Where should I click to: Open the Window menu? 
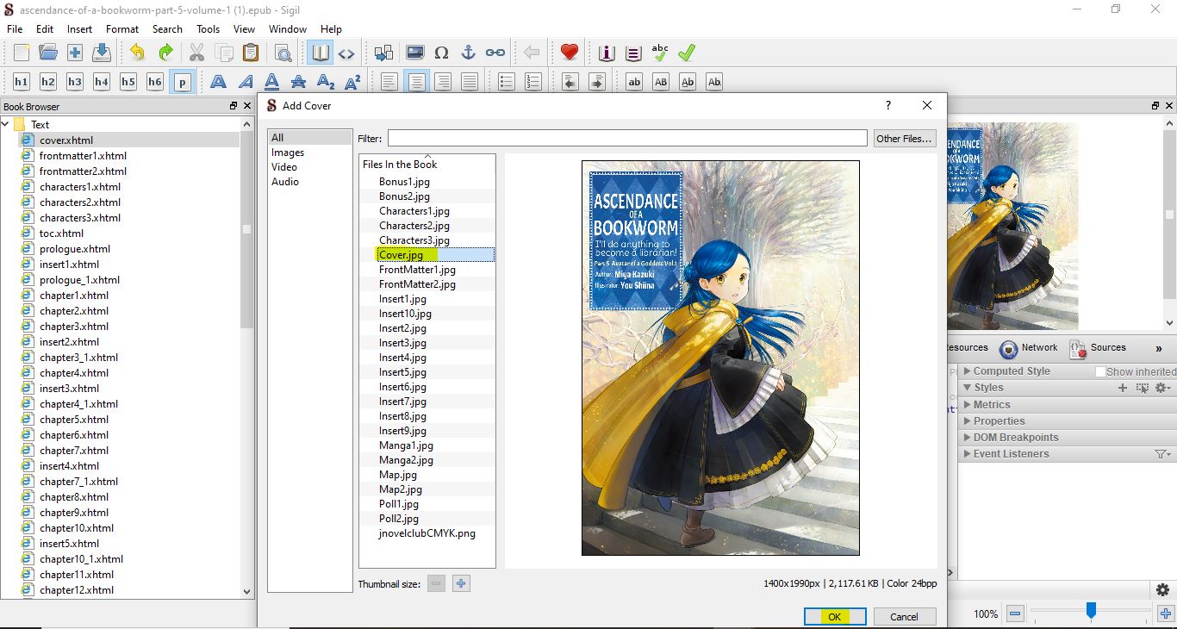point(288,28)
